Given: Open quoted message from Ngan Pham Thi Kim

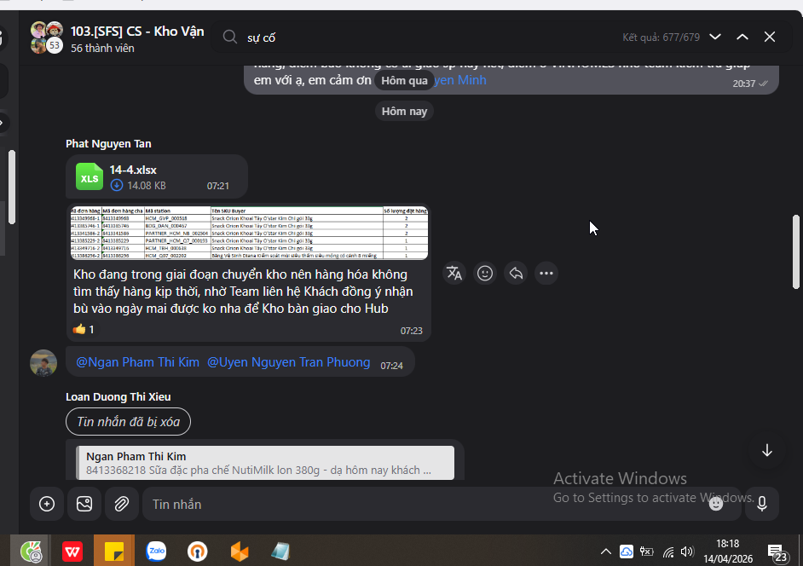Looking at the screenshot, I should tap(265, 463).
